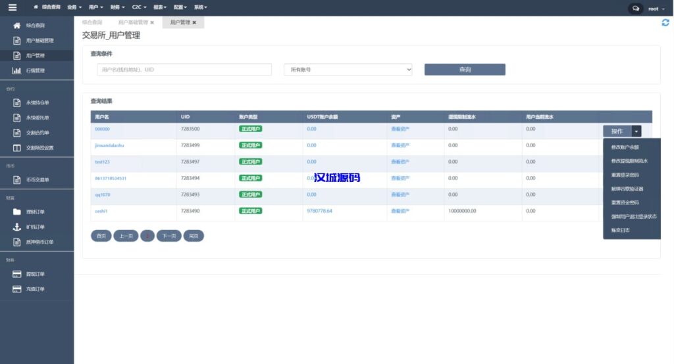
Task: Click the 查询 search button
Action: [x=465, y=69]
